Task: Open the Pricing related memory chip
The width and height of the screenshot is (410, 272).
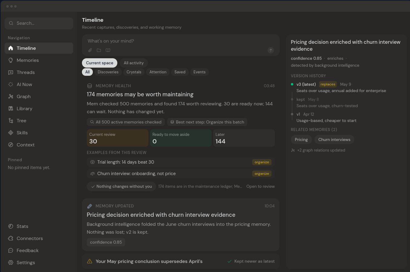Action: tap(301, 139)
